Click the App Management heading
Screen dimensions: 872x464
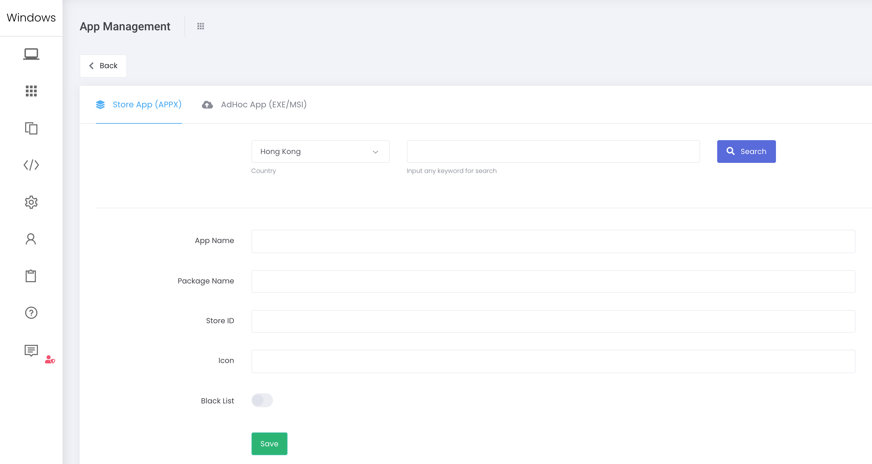125,27
